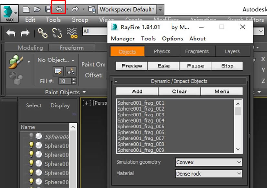Open the RayFire About menu
267x188 pixels.
pyautogui.click(x=197, y=39)
